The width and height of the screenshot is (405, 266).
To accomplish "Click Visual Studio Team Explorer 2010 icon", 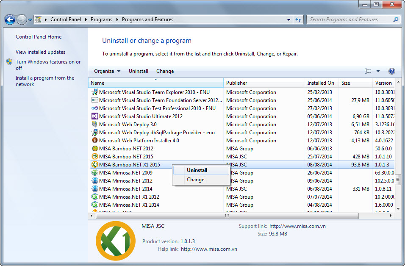I will point(95,92).
